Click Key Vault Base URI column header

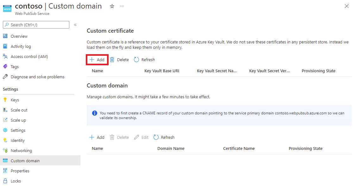[x=162, y=71]
